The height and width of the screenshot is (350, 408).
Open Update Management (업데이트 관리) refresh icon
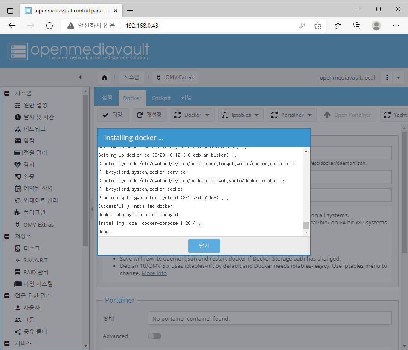[x=17, y=201]
